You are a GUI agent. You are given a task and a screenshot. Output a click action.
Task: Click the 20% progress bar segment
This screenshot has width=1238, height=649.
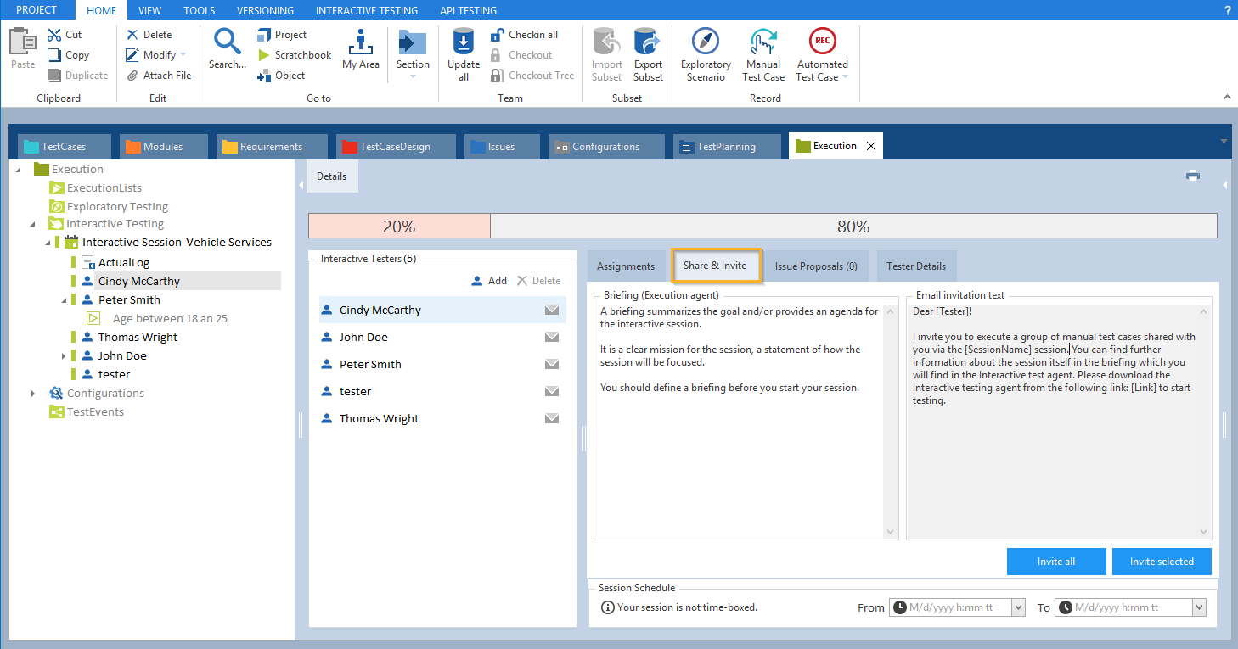click(x=399, y=227)
